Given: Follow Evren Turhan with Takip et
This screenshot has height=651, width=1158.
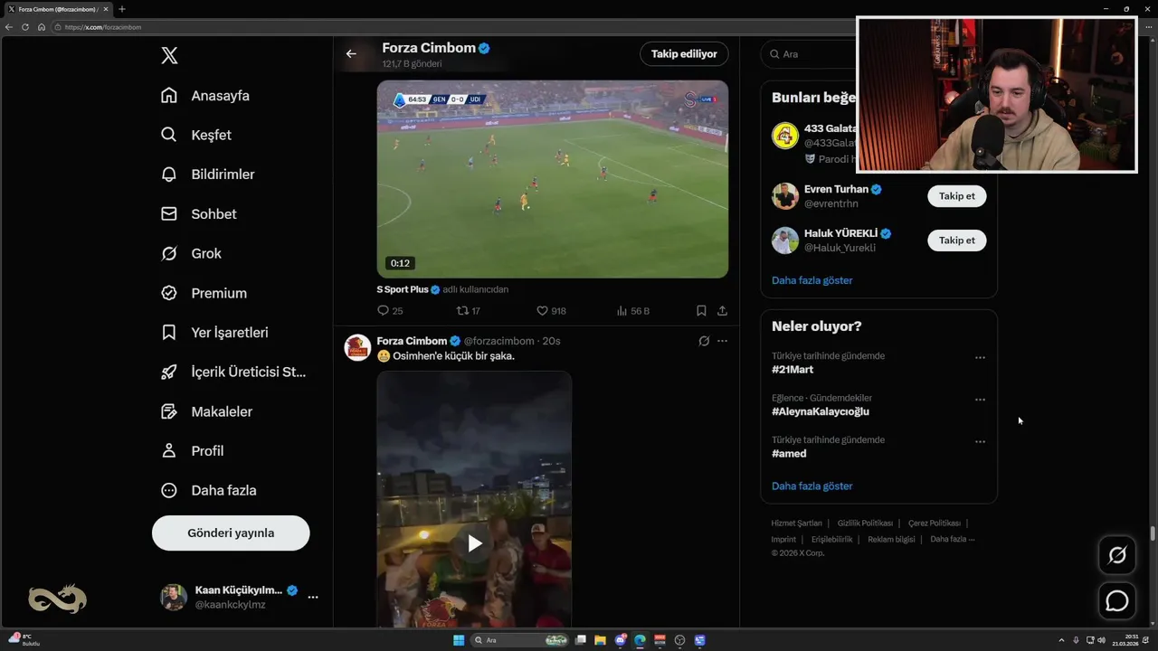Looking at the screenshot, I should pos(956,196).
